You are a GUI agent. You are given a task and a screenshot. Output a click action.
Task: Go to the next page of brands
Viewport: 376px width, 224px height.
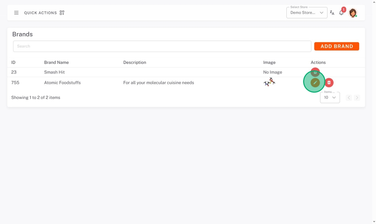tap(357, 98)
